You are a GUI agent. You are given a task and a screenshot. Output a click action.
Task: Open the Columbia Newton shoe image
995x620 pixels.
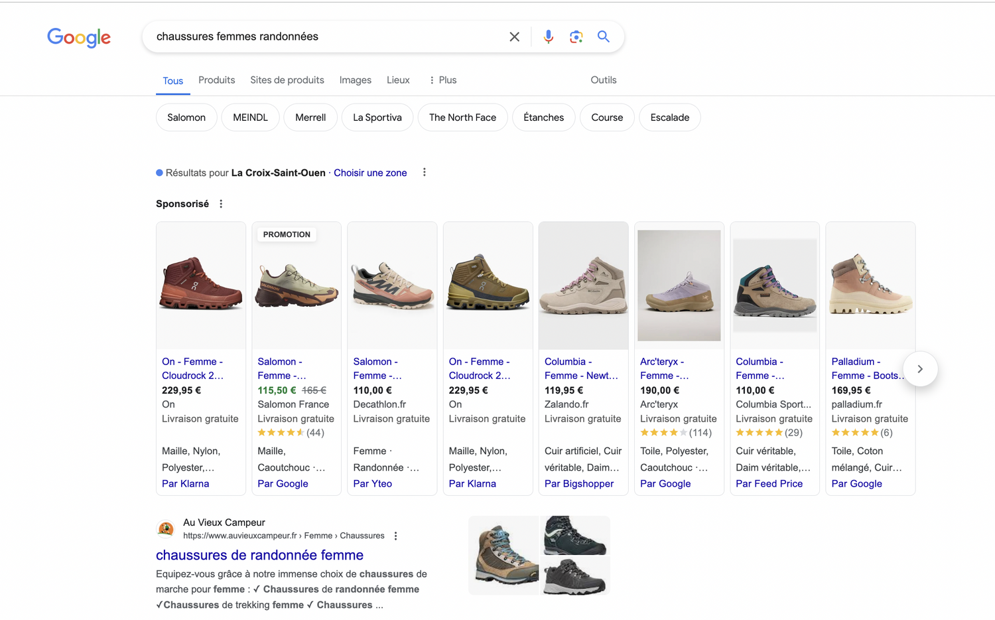[583, 285]
